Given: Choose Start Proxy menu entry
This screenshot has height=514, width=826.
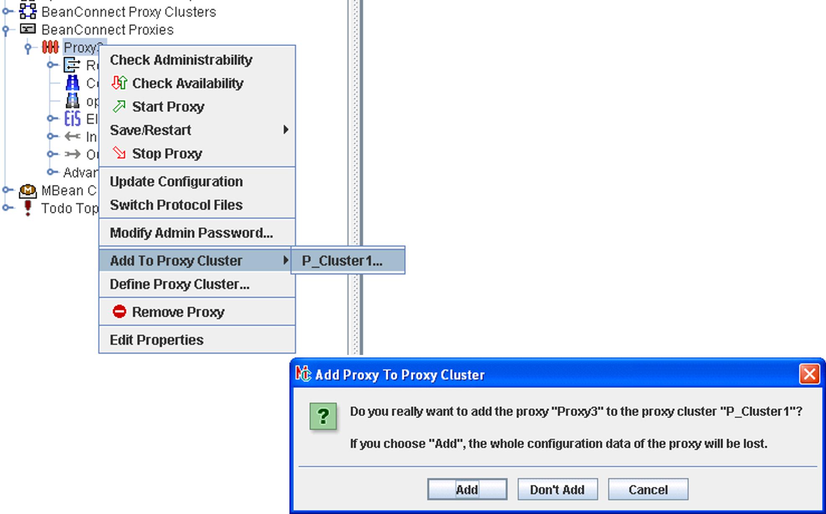Looking at the screenshot, I should [168, 107].
